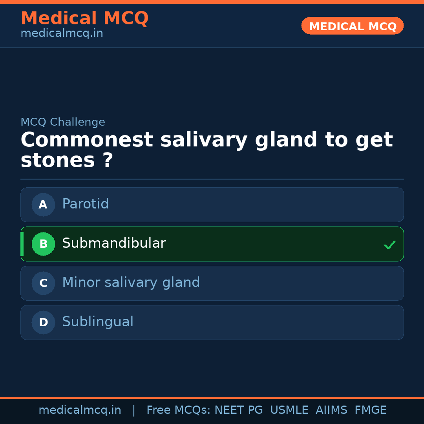Click the green checkmark on Submandibular
The image size is (424, 424).
click(x=389, y=245)
